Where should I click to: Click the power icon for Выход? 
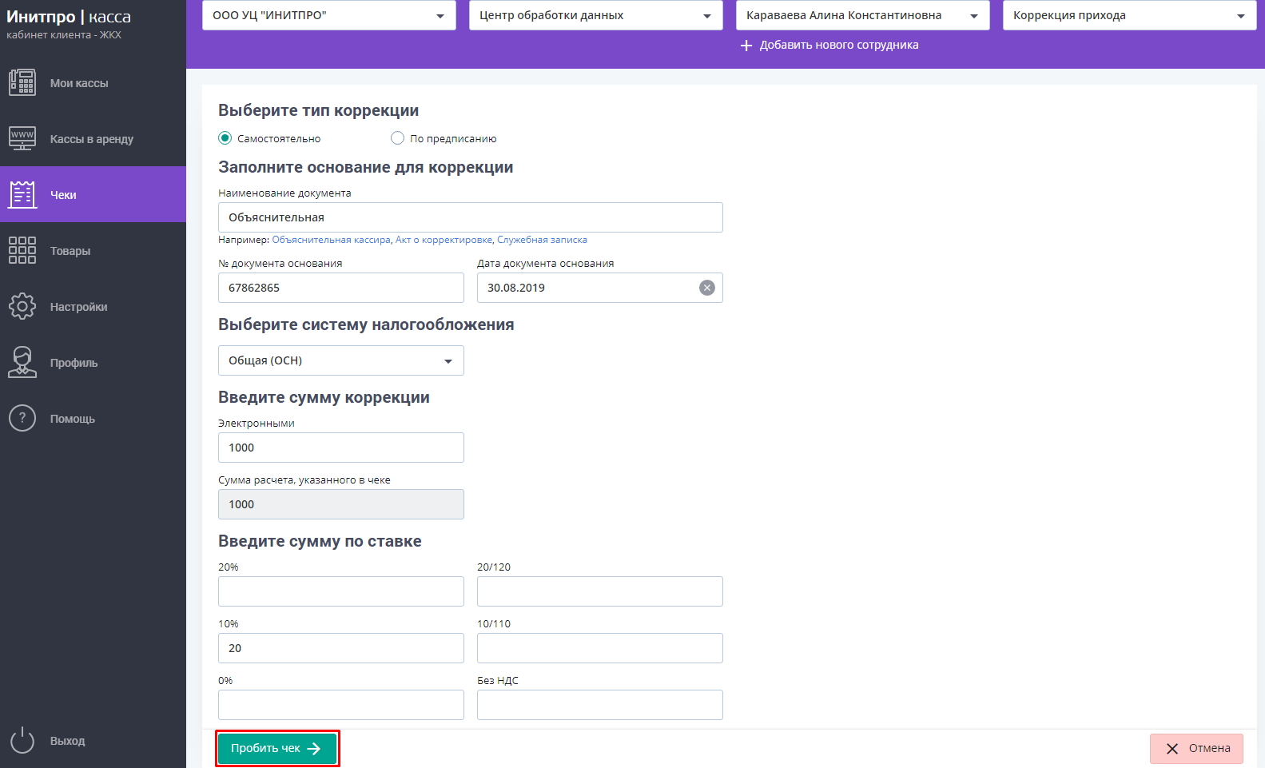(x=22, y=740)
